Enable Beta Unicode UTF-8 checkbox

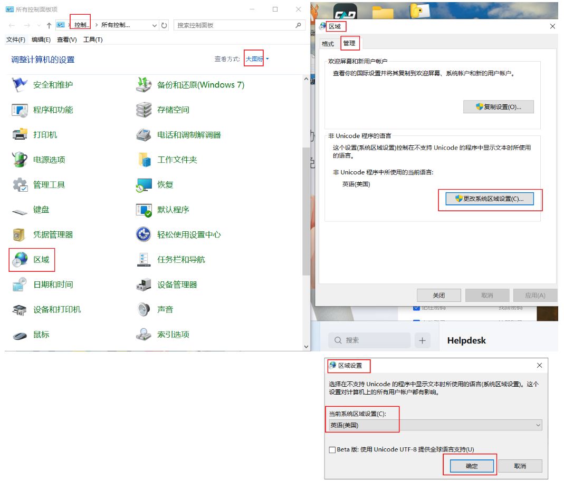(332, 449)
